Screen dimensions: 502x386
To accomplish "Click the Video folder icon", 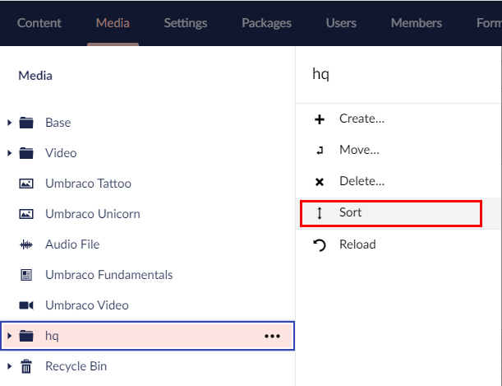I will 26,153.
